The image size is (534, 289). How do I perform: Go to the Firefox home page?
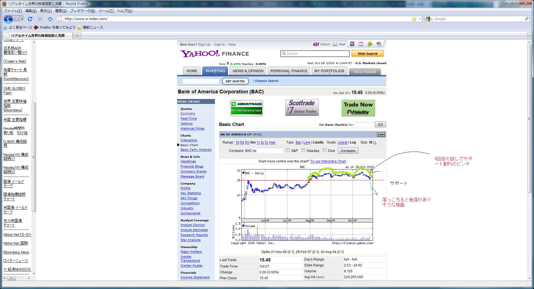50,19
